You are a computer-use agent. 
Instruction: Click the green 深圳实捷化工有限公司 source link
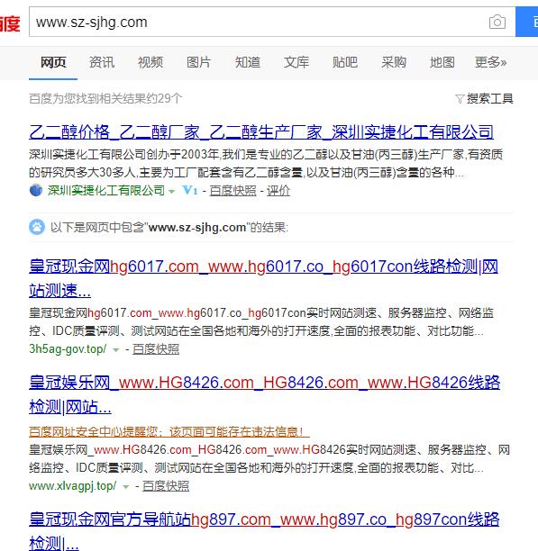(x=106, y=190)
